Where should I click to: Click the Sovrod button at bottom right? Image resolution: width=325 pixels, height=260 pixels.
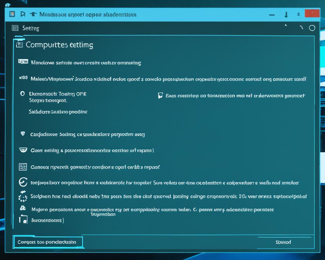(x=283, y=242)
